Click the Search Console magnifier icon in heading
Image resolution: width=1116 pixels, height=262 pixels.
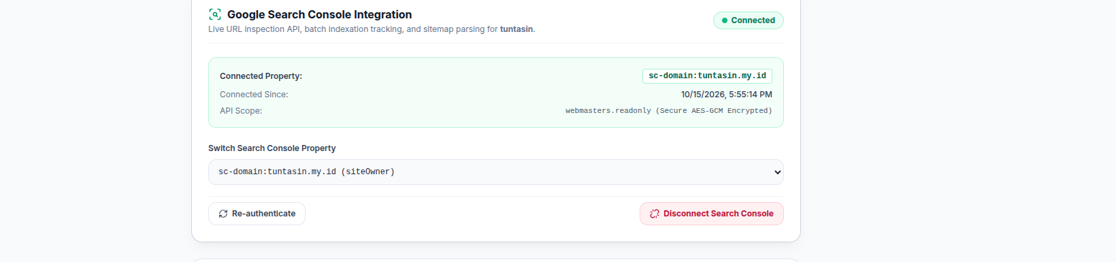(x=215, y=14)
